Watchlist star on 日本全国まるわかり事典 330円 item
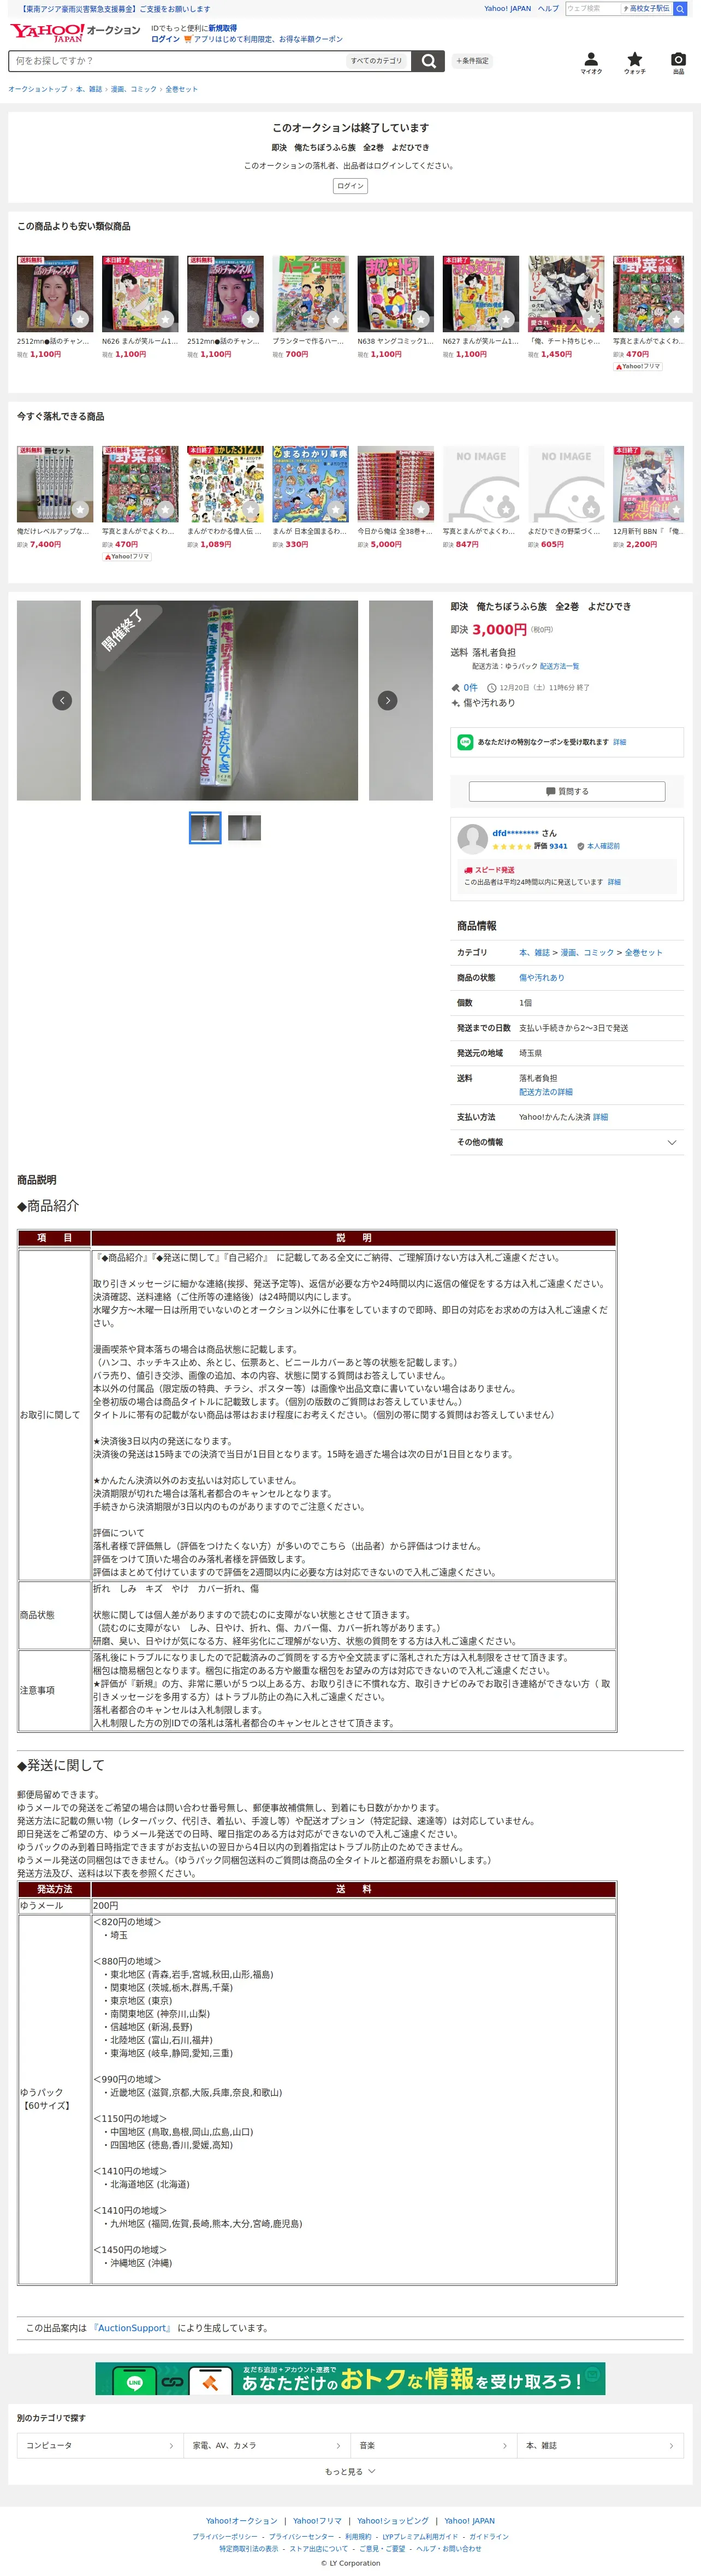 coord(336,509)
